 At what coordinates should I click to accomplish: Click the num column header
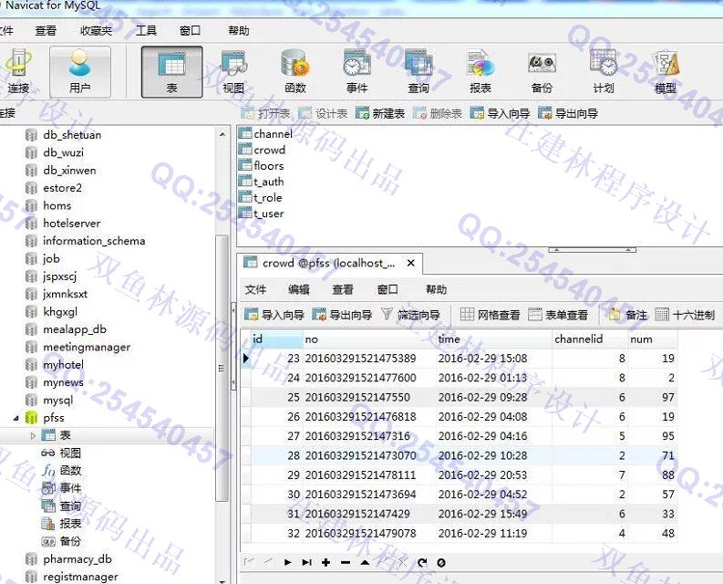coord(653,339)
